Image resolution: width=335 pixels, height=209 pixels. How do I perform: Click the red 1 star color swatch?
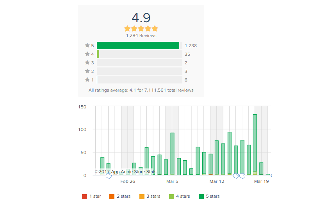pyautogui.click(x=85, y=197)
